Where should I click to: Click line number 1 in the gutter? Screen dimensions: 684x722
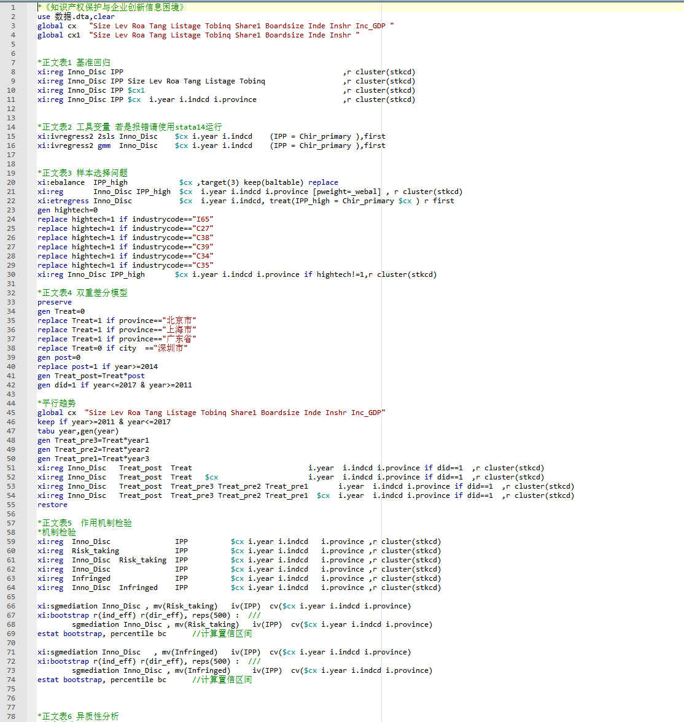click(x=13, y=7)
